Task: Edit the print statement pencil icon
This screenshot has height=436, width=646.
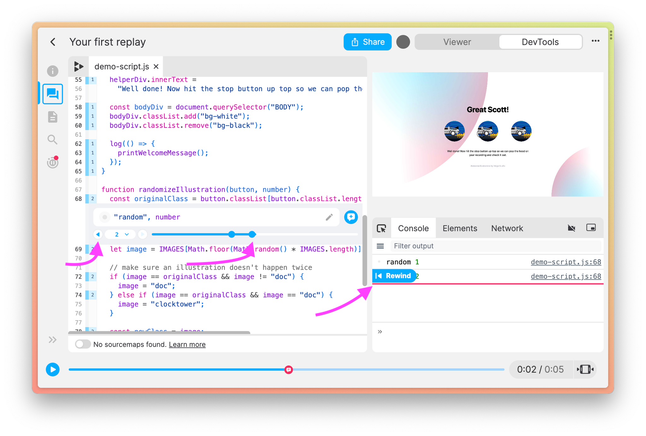Action: pos(329,217)
